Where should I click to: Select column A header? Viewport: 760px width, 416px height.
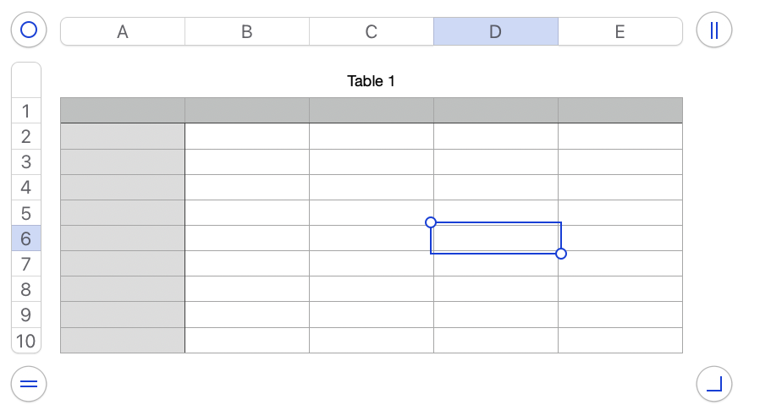point(123,32)
